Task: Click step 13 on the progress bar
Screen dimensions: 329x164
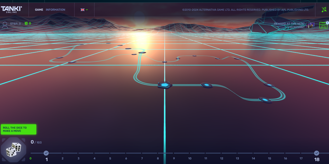Action: point(237,158)
